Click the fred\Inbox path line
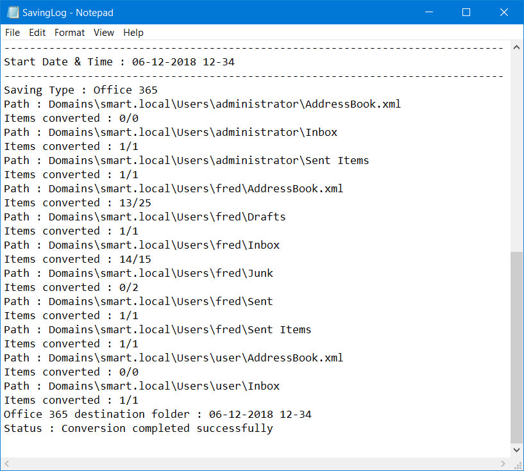 pos(142,245)
